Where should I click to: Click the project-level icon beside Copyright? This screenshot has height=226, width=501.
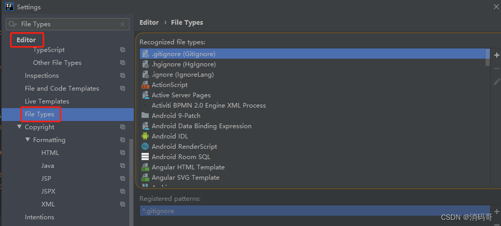click(123, 127)
